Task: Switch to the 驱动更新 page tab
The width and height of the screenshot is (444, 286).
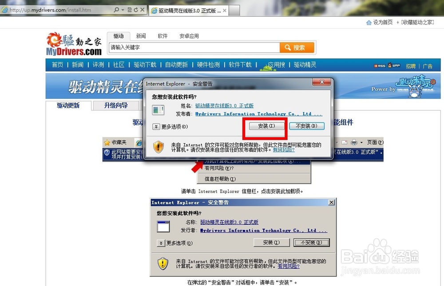Action: (x=68, y=105)
